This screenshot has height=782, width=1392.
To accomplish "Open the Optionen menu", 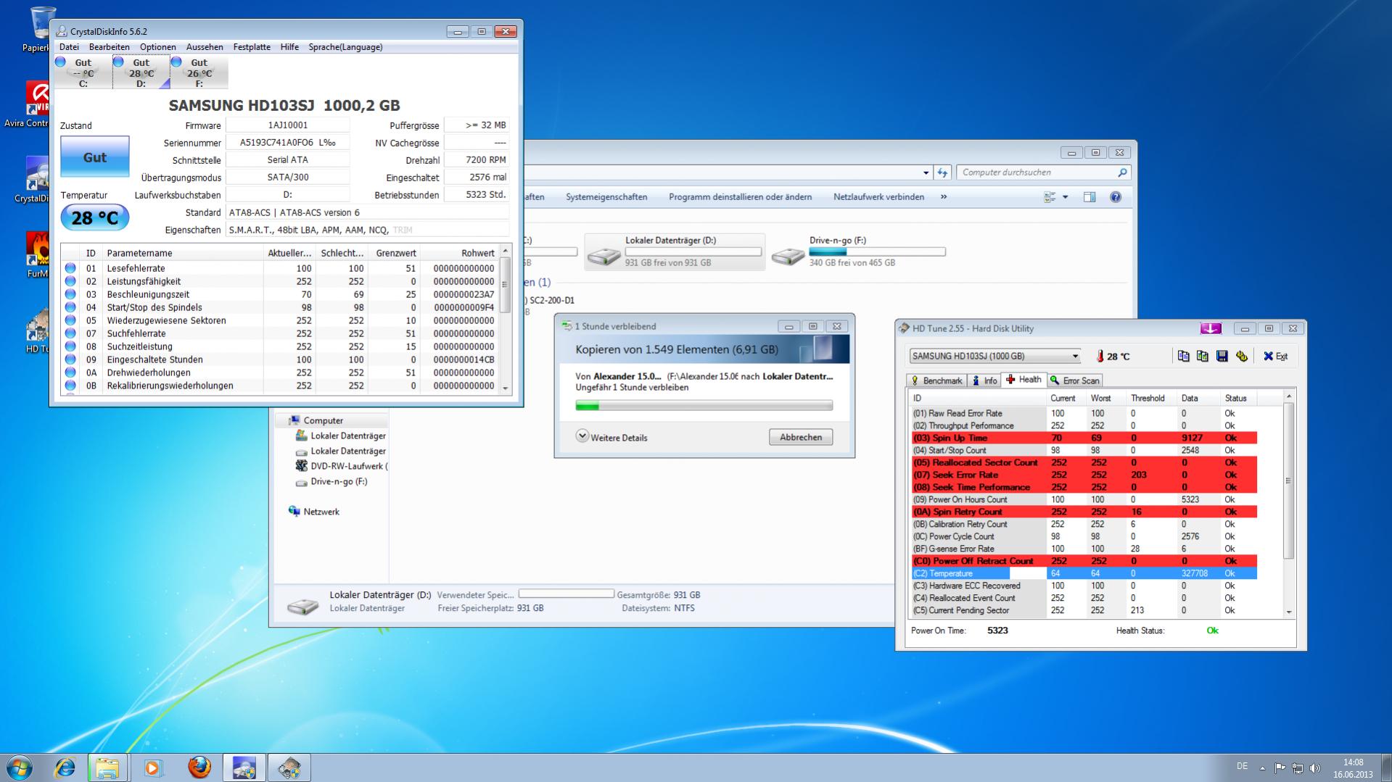I will tap(158, 47).
